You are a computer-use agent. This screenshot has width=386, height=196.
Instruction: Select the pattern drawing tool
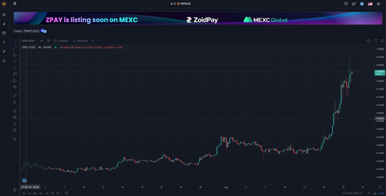point(15,74)
